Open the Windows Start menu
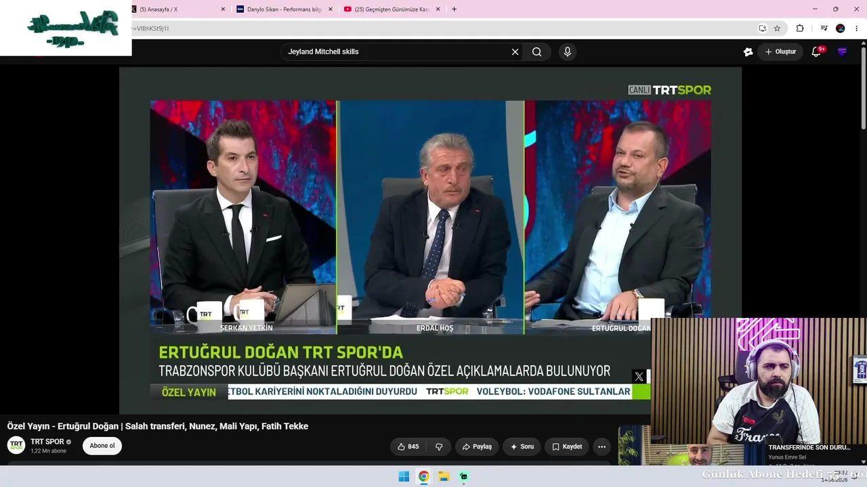Image resolution: width=867 pixels, height=487 pixels. tap(404, 476)
